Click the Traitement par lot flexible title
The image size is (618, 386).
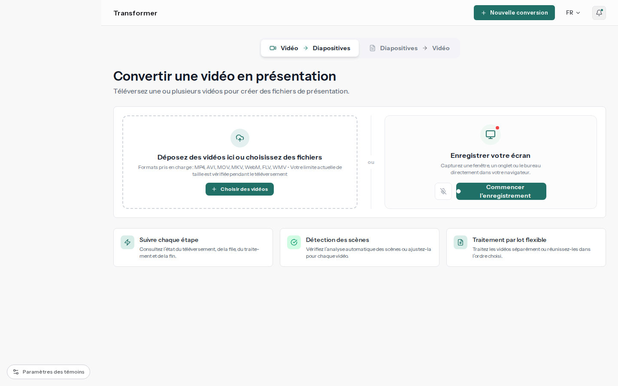pyautogui.click(x=509, y=240)
